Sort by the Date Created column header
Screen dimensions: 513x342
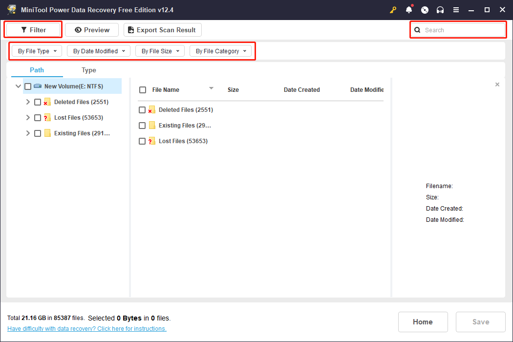point(301,90)
